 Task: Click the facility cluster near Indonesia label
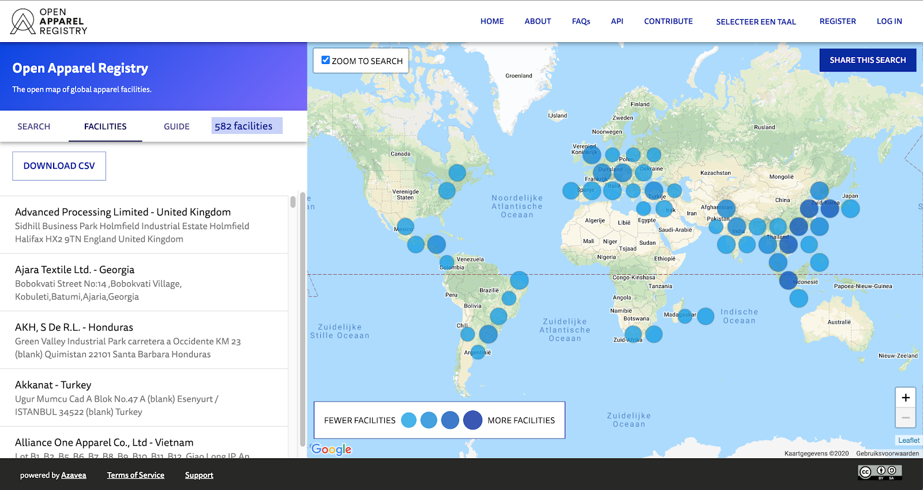point(789,280)
